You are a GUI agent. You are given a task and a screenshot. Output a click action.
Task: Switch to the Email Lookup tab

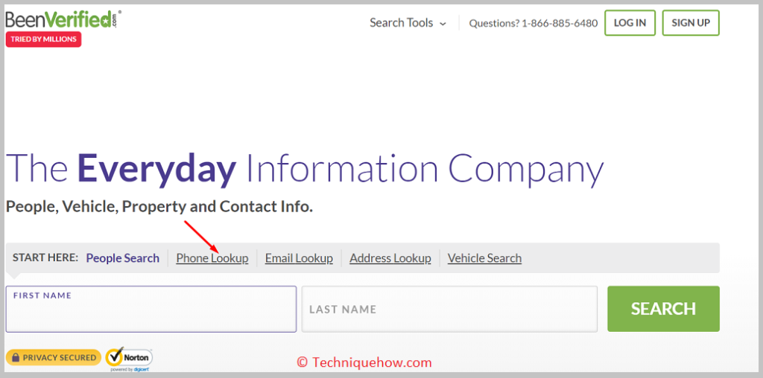(299, 258)
